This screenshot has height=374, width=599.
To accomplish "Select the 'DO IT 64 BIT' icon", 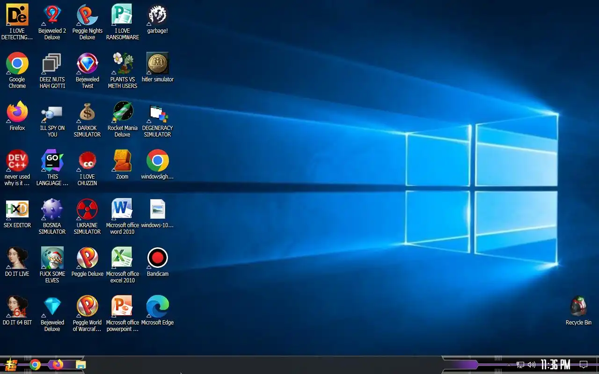I will [x=17, y=310].
